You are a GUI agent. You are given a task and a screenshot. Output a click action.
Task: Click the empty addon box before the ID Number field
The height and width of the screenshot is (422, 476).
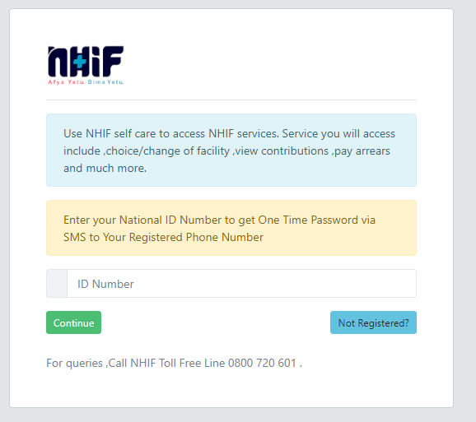tap(57, 284)
